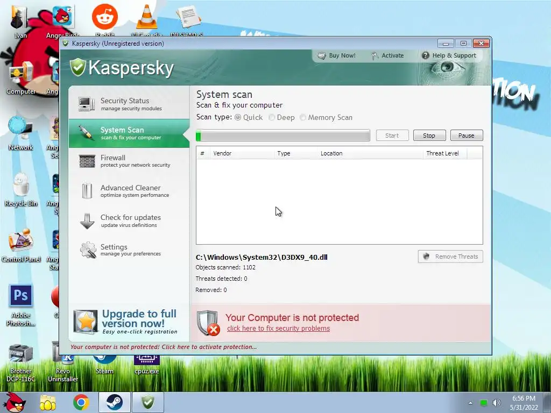The width and height of the screenshot is (551, 413).
Task: Click the Kaspersky shield taskbar button
Action: point(148,402)
